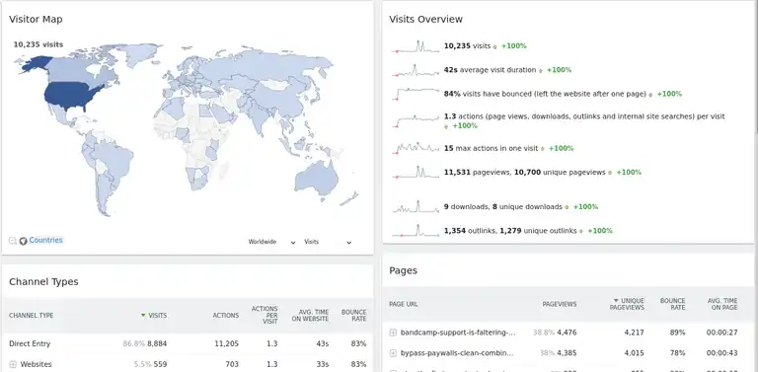The image size is (758, 372).
Task: Click the Pages widget title
Action: pos(403,271)
